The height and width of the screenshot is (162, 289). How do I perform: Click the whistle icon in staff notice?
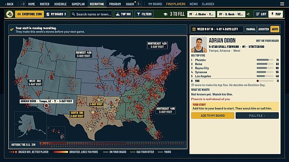point(12,30)
